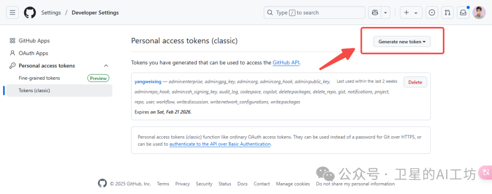
Task: Expand the Copilot dropdown arrow
Action: point(386,13)
